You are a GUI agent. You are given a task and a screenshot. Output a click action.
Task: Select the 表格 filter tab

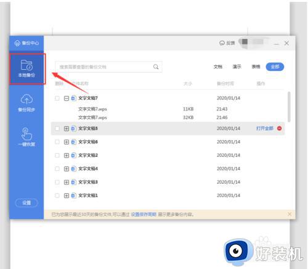coord(256,67)
